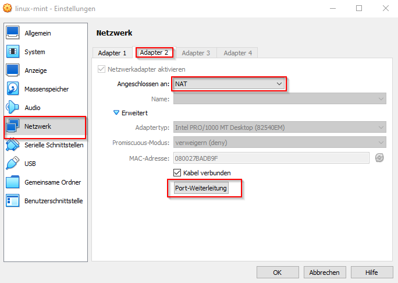This screenshot has height=283, width=398.
Task: Click the Abbrechen button
Action: 324,272
